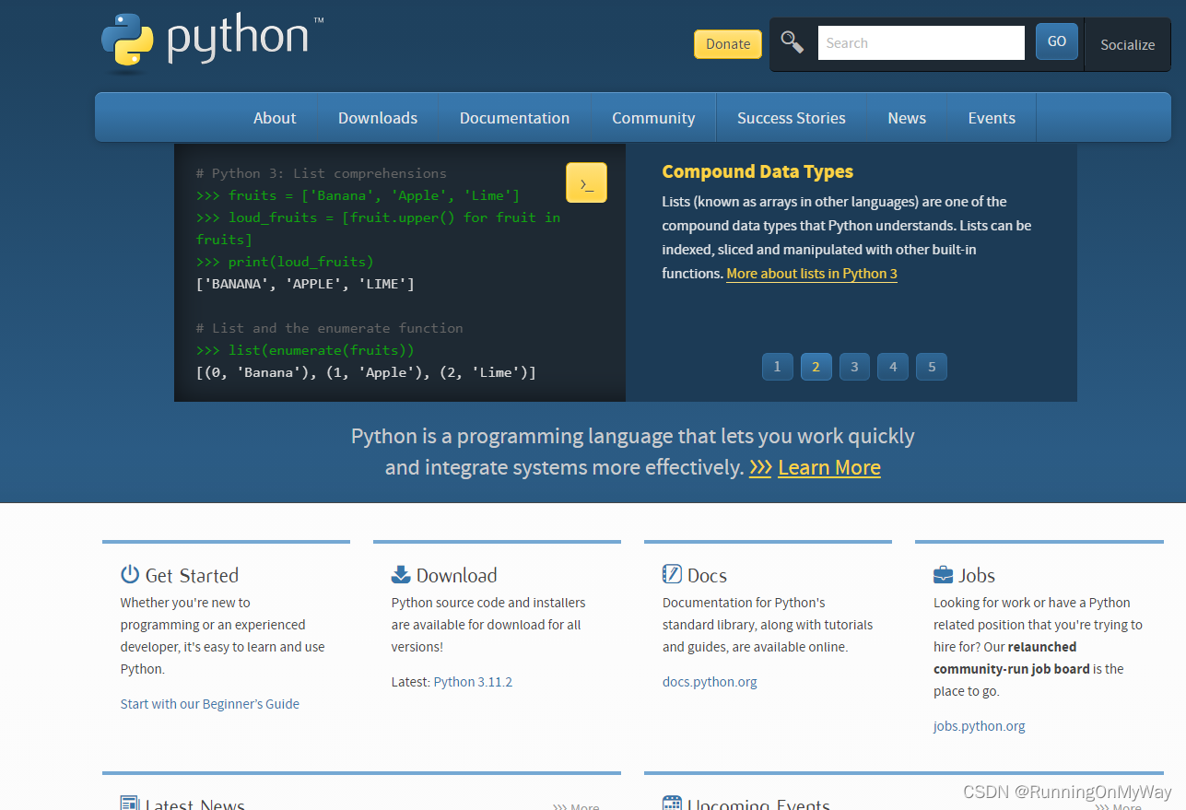Open the About menu
The width and height of the screenshot is (1186, 810).
point(275,118)
